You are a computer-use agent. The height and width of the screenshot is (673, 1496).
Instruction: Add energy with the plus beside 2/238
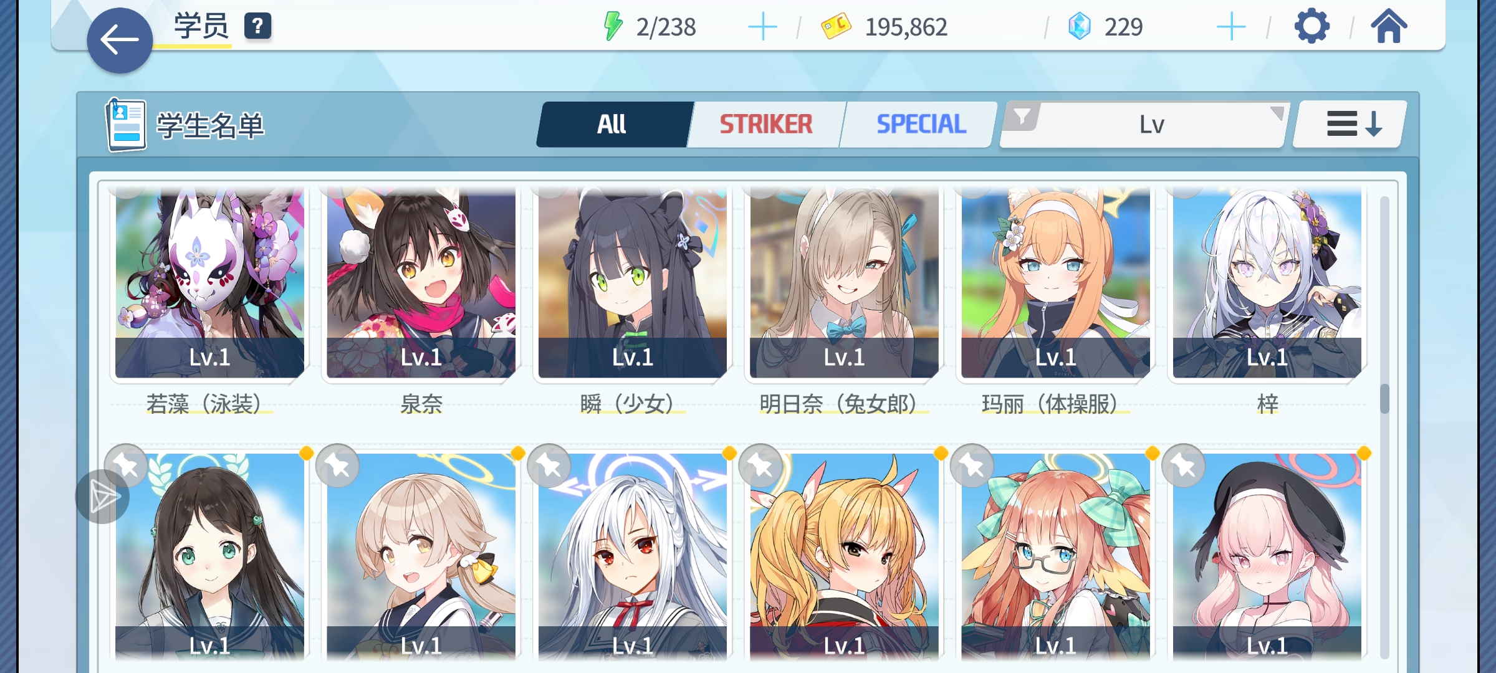[x=762, y=27]
